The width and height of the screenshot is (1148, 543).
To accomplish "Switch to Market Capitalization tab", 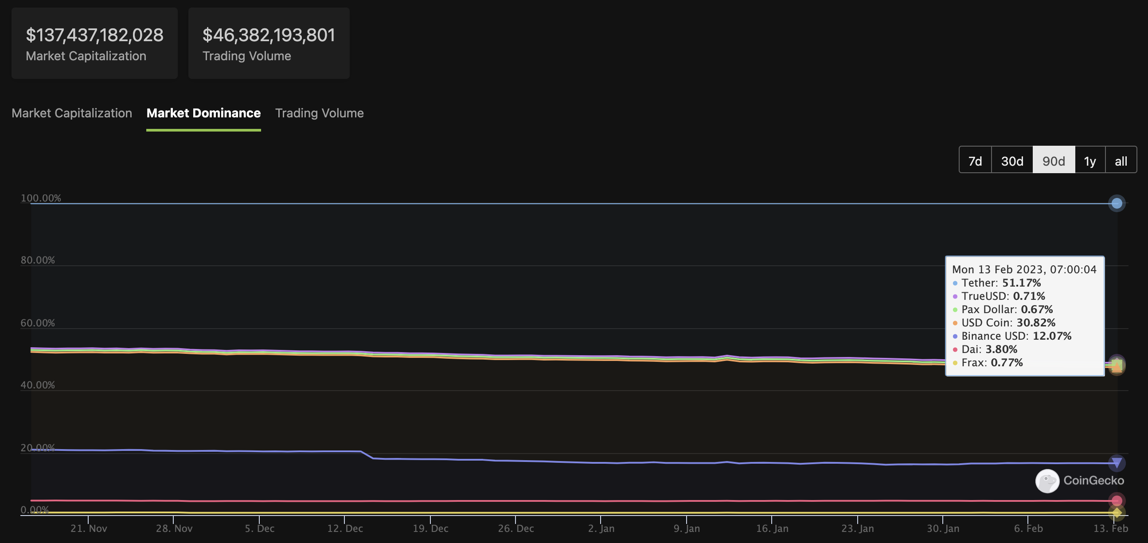I will click(x=72, y=113).
